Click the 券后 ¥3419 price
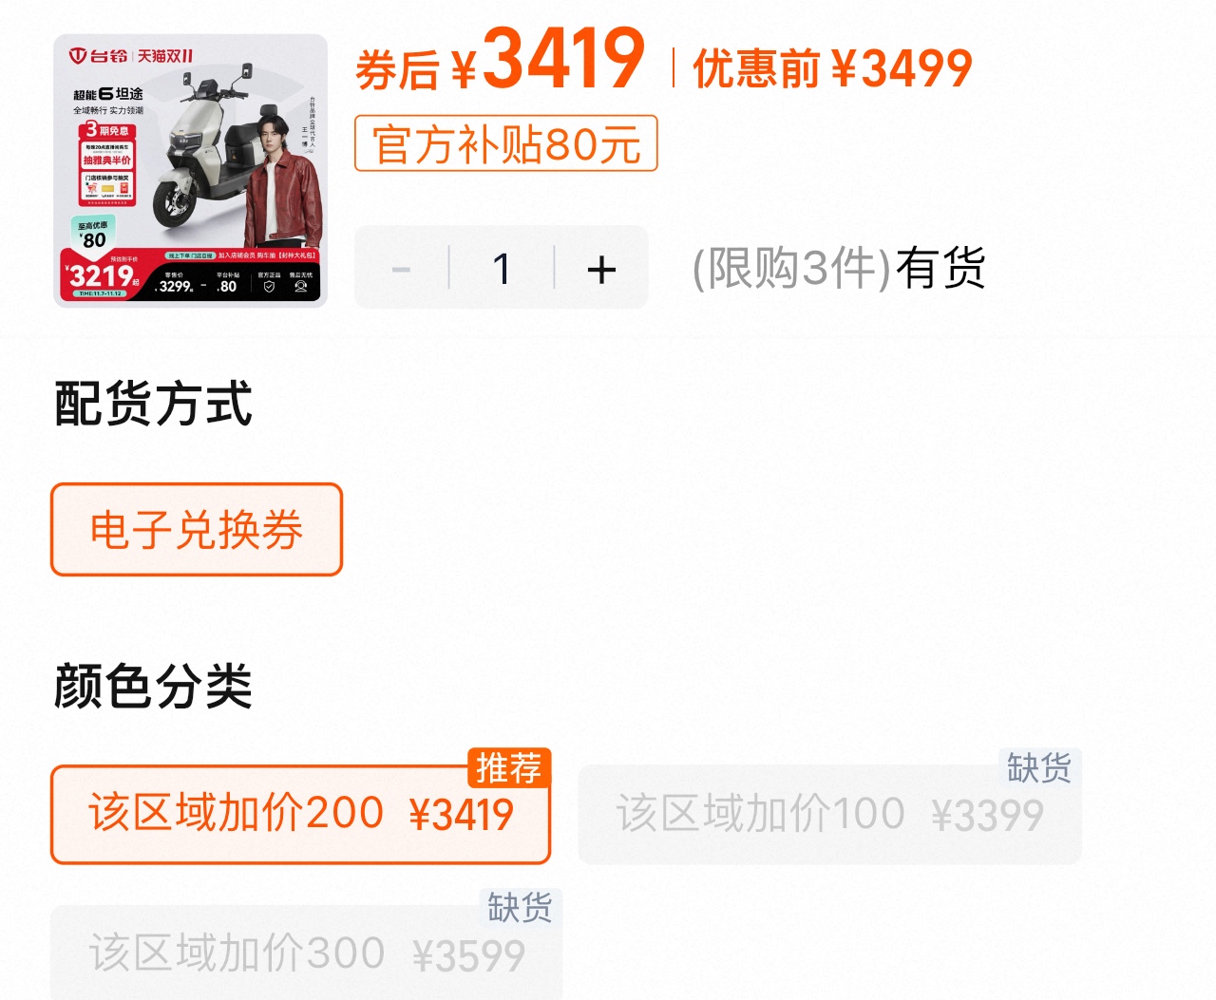The height and width of the screenshot is (1000, 1216). (501, 59)
